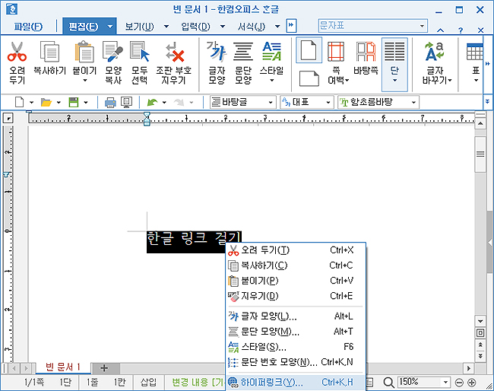This screenshot has height=391, width=494.
Task: Choose 문단 번호 모양(N)... in context menu
Action: pos(296,362)
